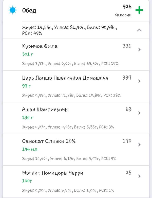
Task: Edit the 100г portion of cherry tomatoes
Action: coord(27,181)
